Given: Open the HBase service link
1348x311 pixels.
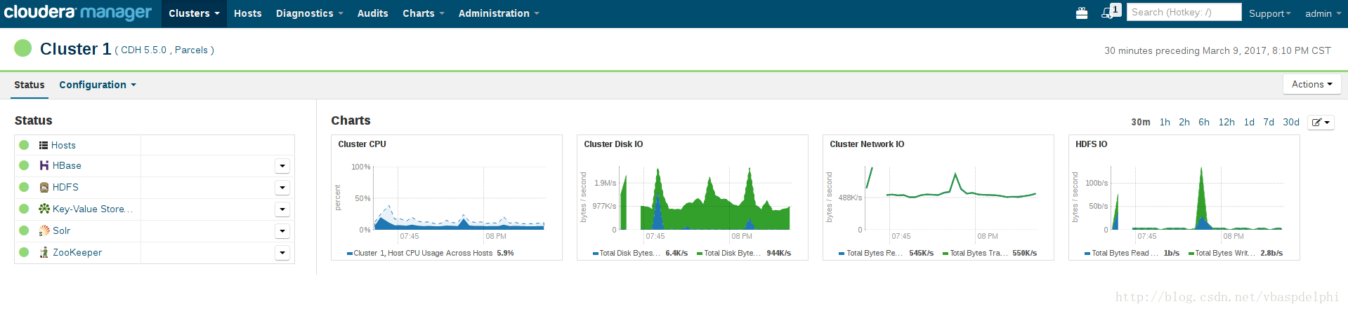Looking at the screenshot, I should point(67,165).
